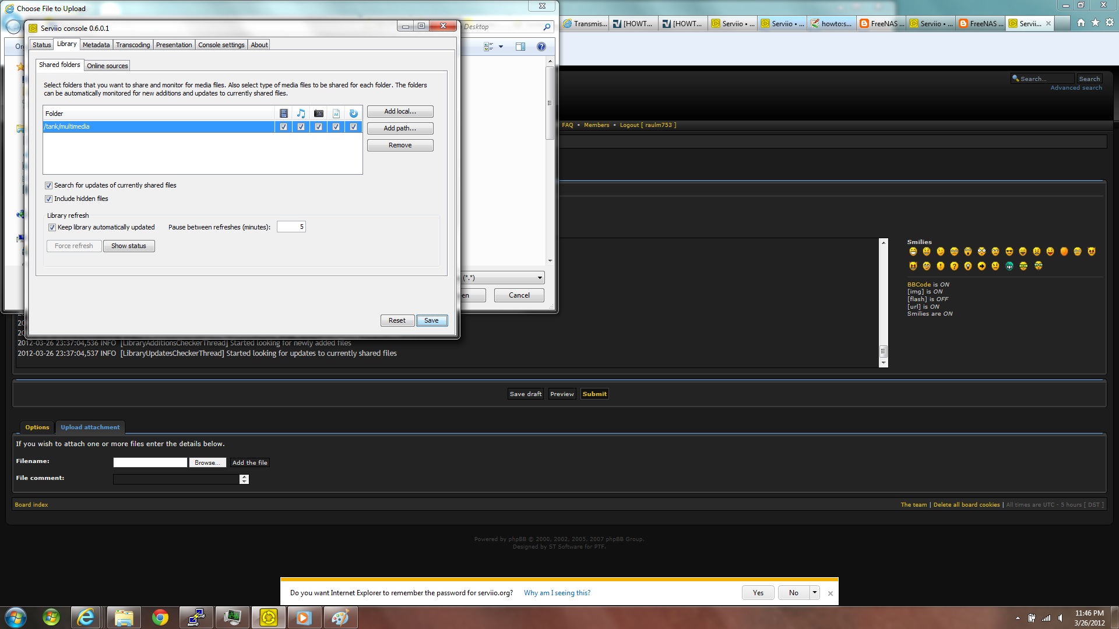
Task: Toggle Search for updates of currently shared files
Action: (x=49, y=186)
